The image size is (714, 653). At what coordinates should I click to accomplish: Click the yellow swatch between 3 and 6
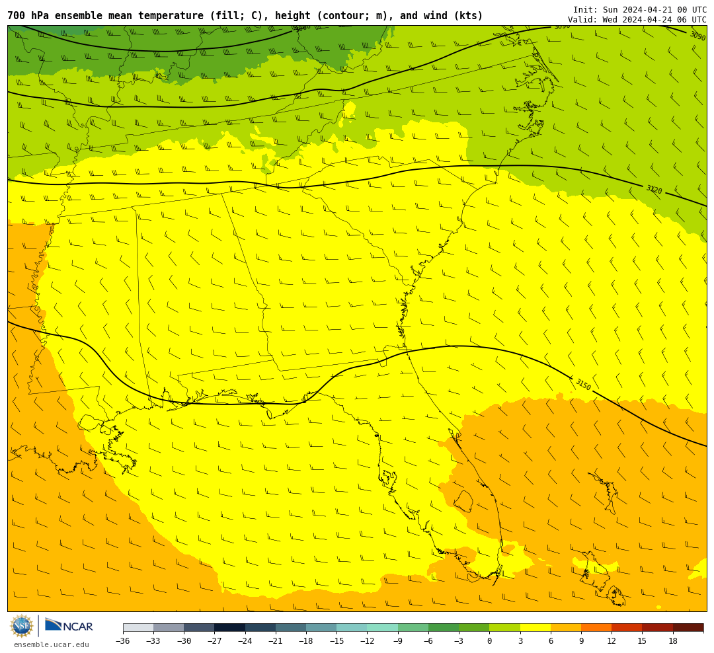coord(535,628)
